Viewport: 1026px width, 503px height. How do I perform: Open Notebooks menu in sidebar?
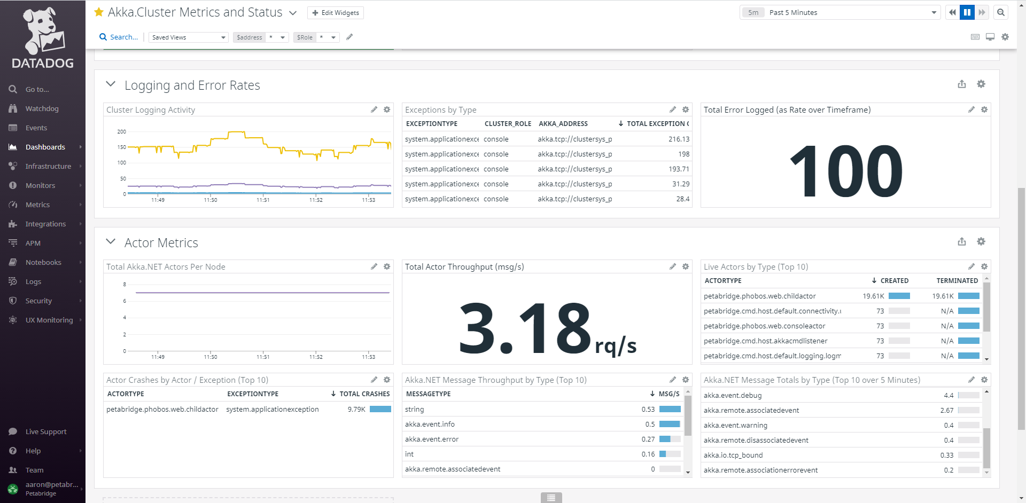pyautogui.click(x=43, y=262)
